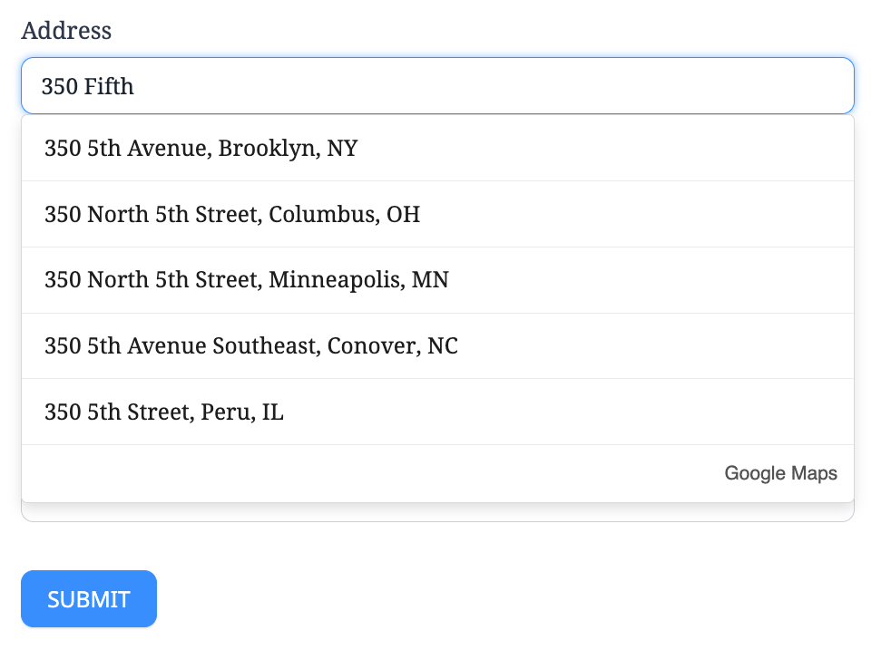Click the Address field label
Viewport: 881px width, 650px height.
point(66,30)
